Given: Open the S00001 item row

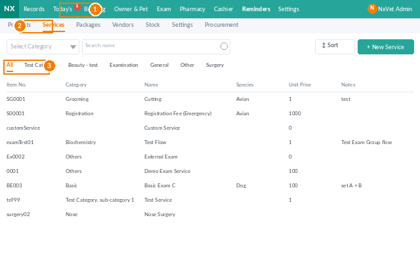Looking at the screenshot, I should point(16,113).
